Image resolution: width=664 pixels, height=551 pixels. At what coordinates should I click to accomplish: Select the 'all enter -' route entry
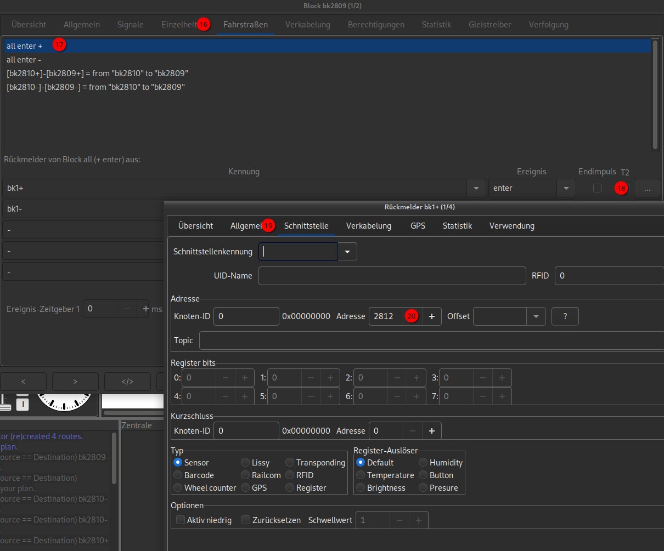[x=24, y=60]
